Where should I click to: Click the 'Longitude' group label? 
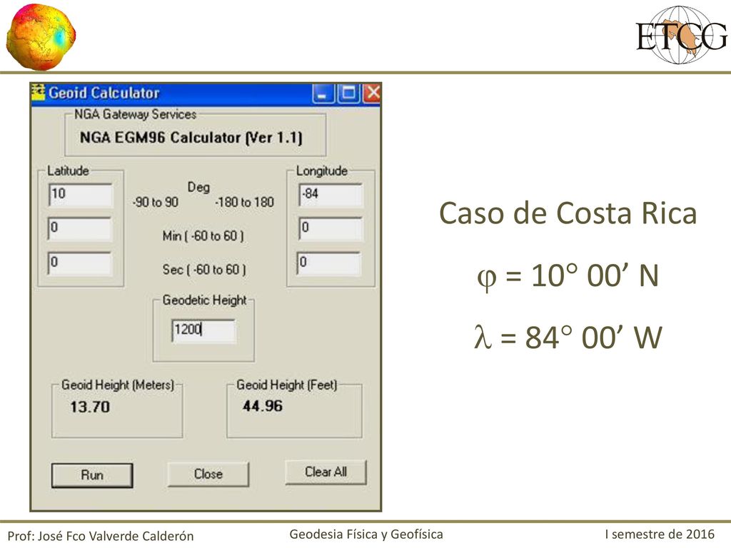pyautogui.click(x=322, y=171)
